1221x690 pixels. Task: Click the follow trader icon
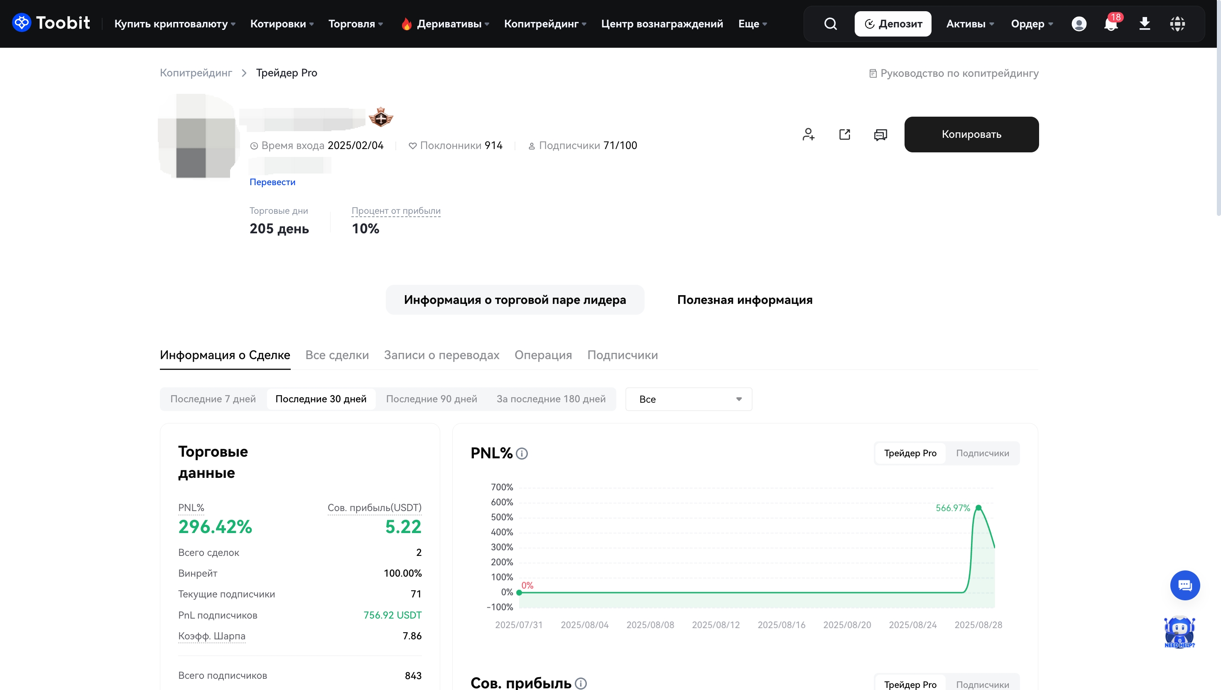pyautogui.click(x=808, y=135)
